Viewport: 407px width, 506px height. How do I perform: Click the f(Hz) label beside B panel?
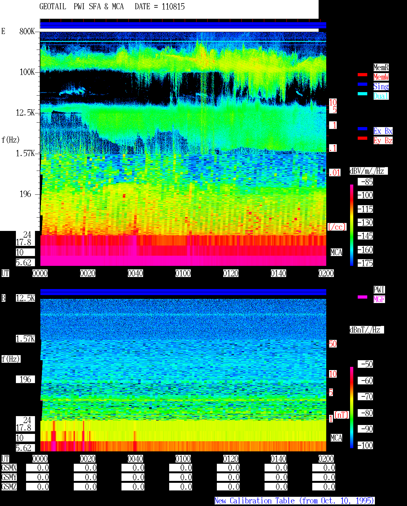coord(11,359)
